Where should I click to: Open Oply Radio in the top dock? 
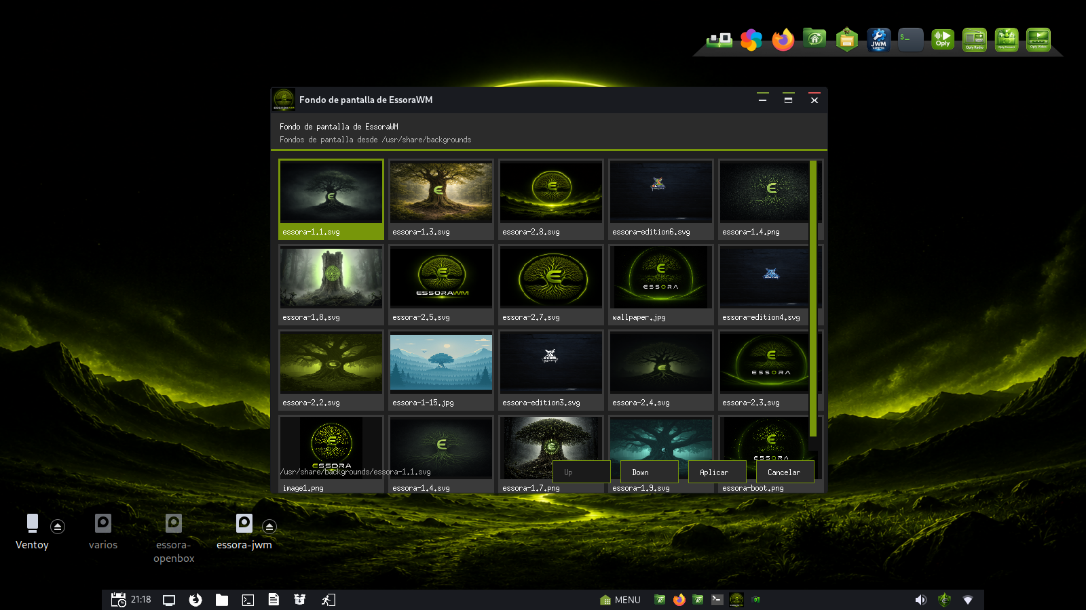pos(975,40)
